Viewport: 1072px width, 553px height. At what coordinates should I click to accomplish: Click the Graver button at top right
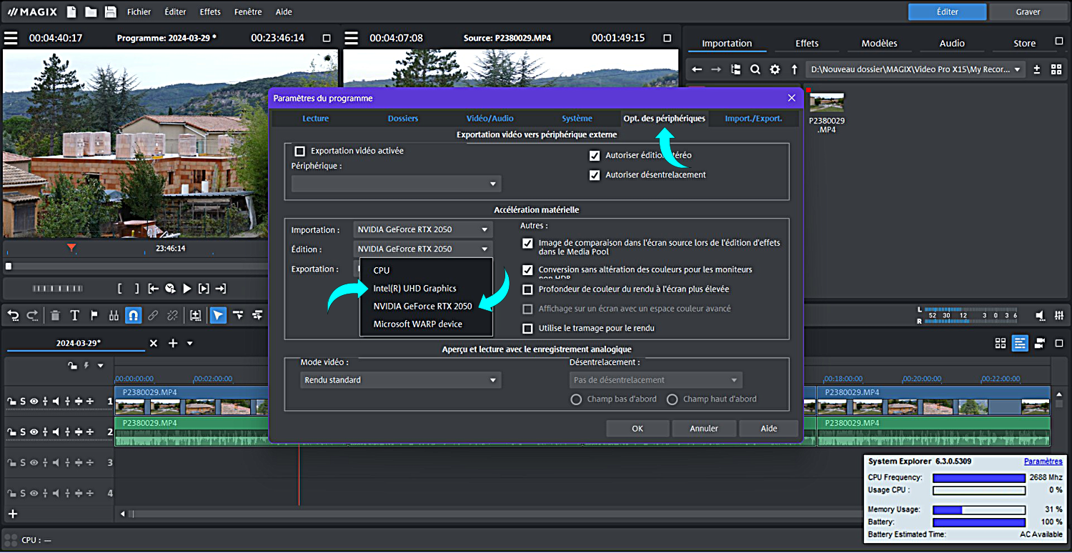point(1028,12)
